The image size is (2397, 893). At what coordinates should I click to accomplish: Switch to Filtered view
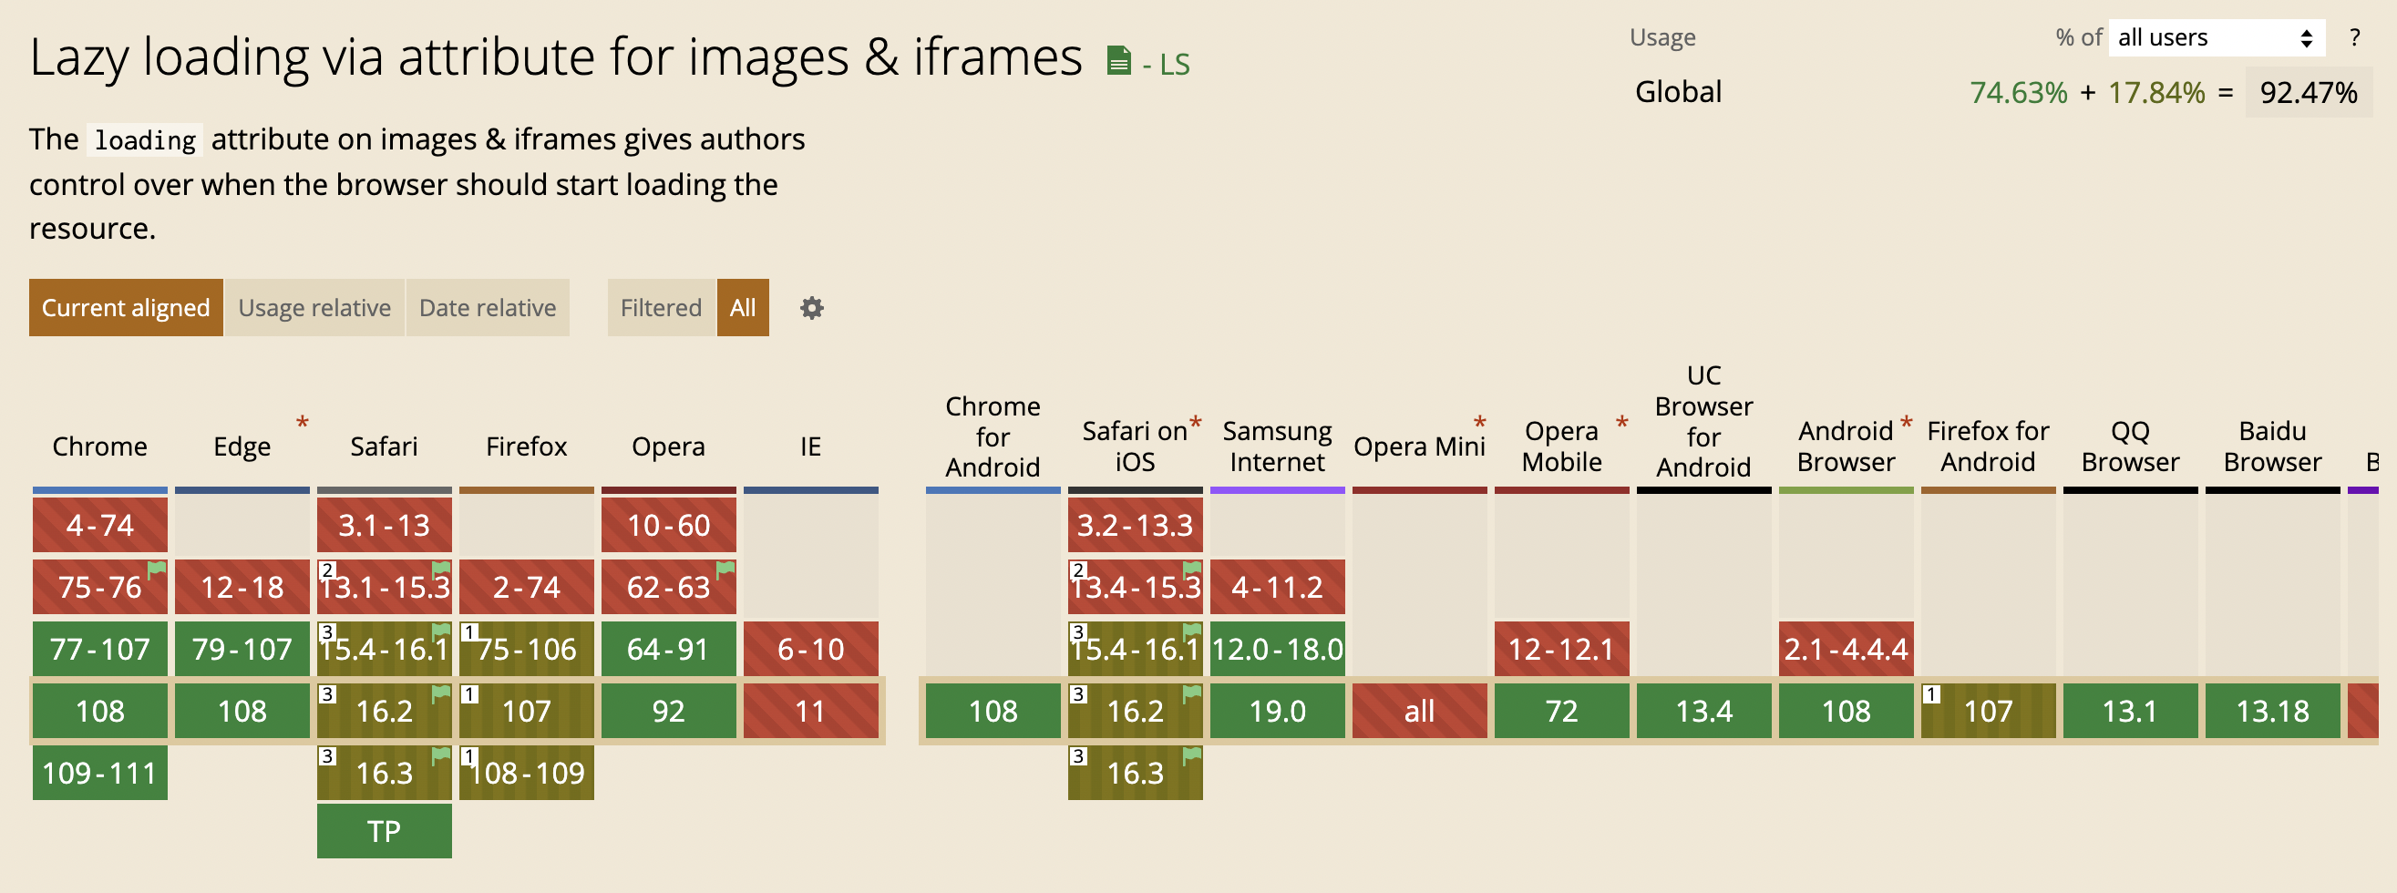coord(661,308)
